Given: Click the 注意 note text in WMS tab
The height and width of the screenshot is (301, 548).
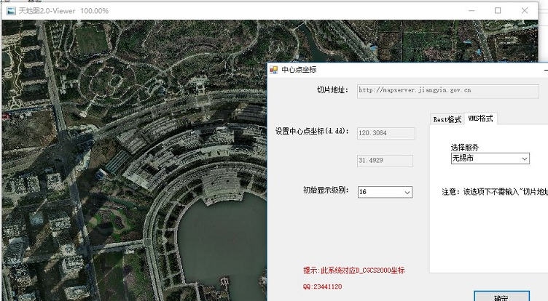Looking at the screenshot, I should click(495, 192).
